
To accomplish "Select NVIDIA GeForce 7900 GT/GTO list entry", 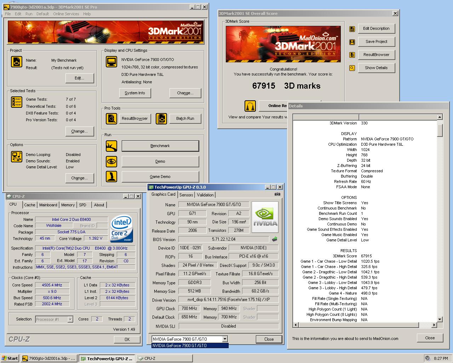I will pyautogui.click(x=190, y=346).
